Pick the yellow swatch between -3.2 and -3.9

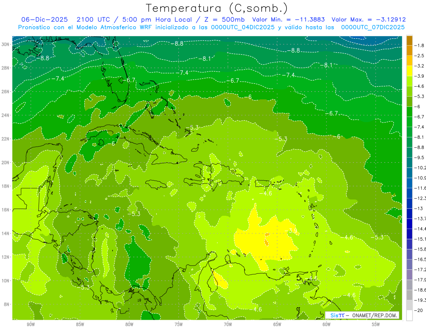(409, 71)
